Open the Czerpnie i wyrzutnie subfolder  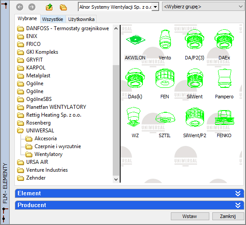coord(53,146)
